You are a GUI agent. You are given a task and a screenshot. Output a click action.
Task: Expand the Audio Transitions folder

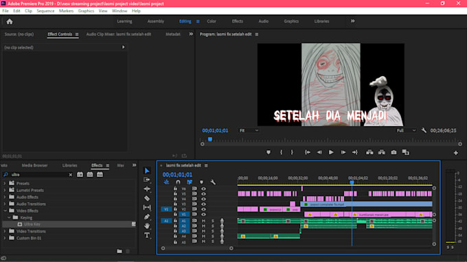pos(5,204)
